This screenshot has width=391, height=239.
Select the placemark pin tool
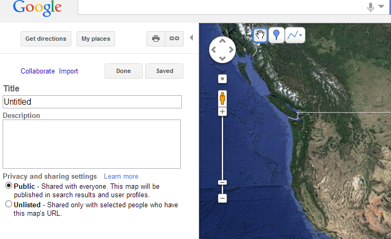276,35
